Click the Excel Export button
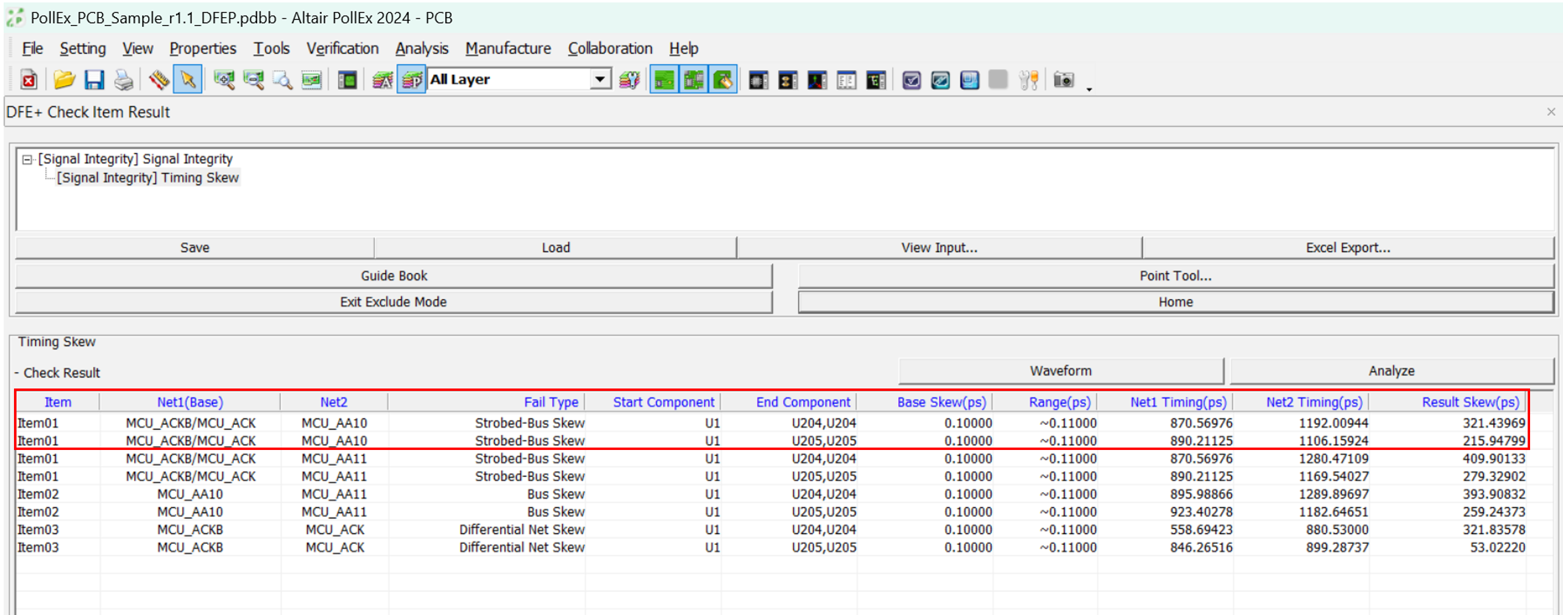Screen dimensions: 1563x615 click(1347, 248)
